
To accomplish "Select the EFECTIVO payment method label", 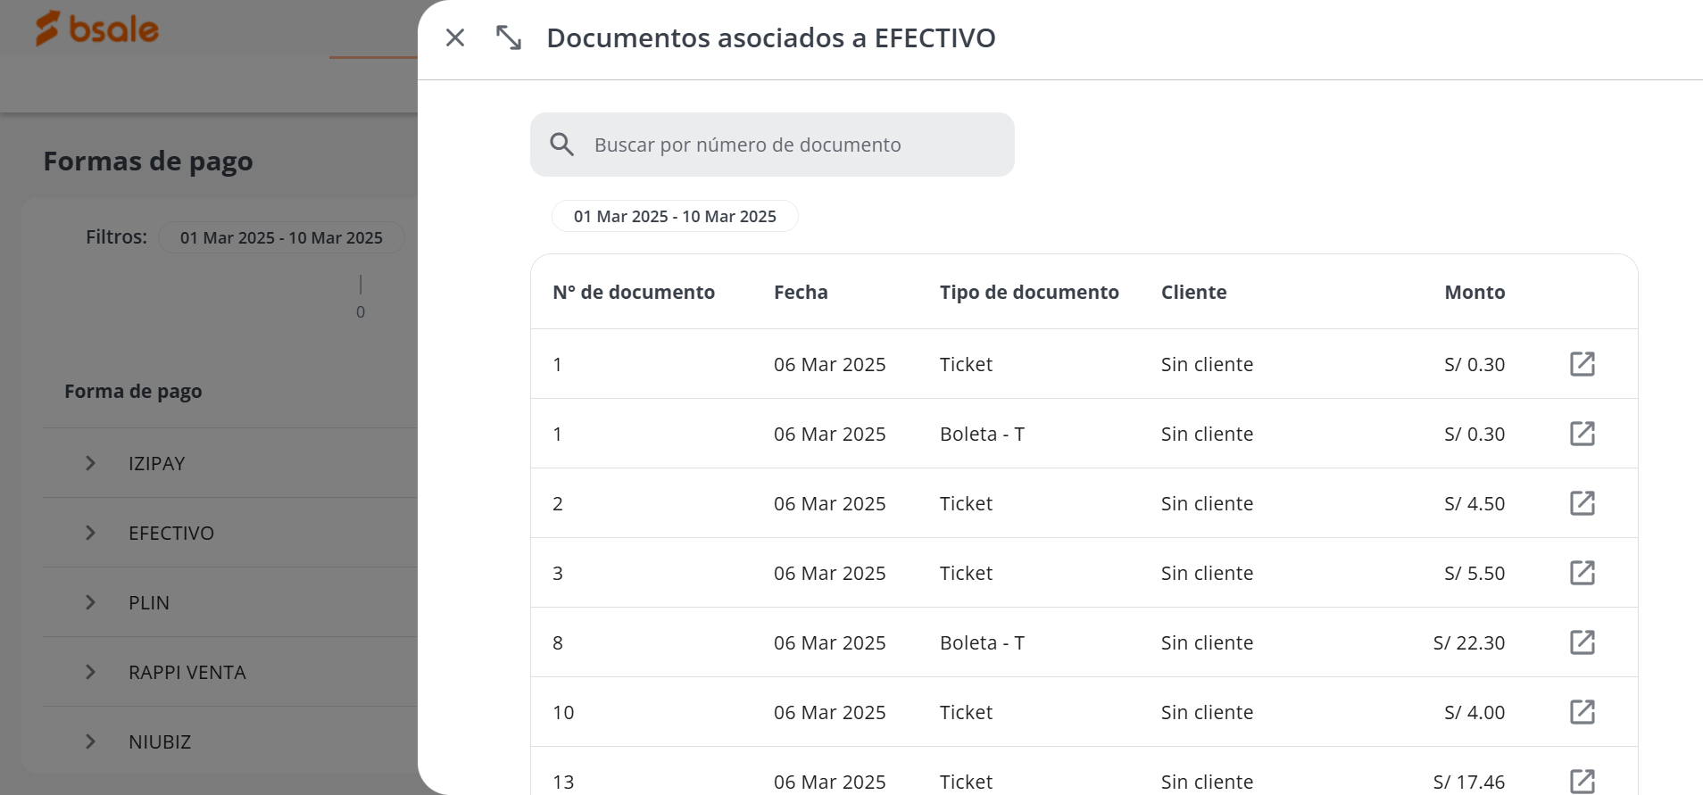I will click(171, 534).
